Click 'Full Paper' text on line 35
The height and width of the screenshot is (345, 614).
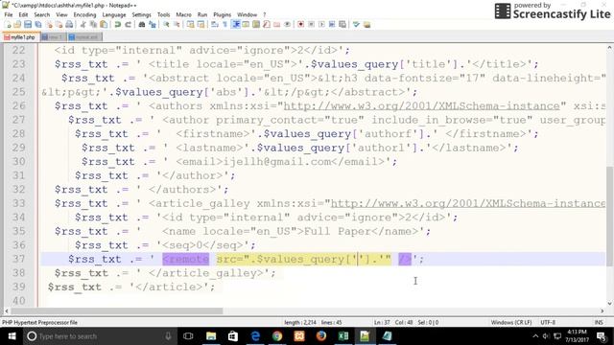coord(337,231)
